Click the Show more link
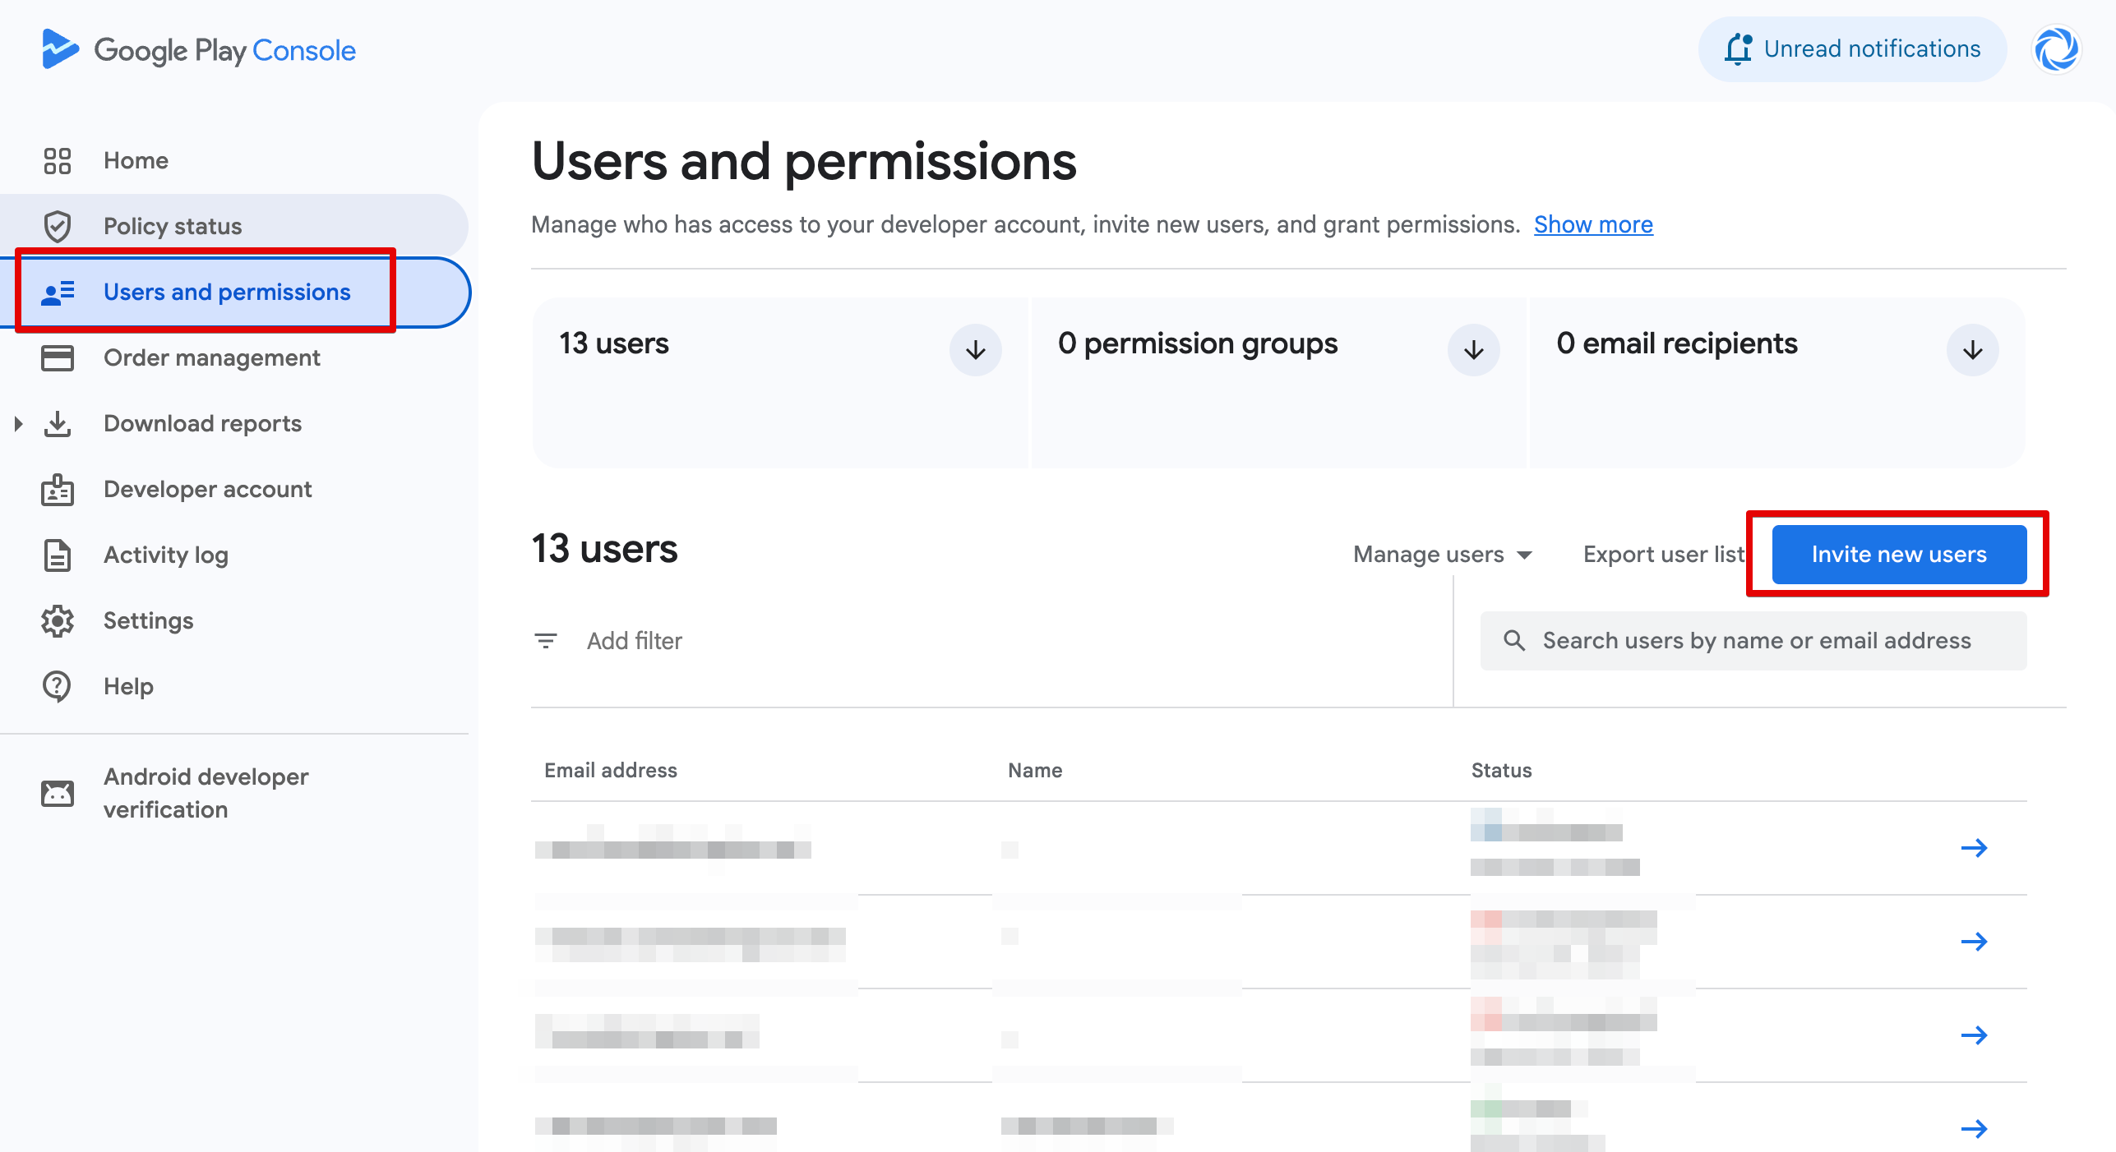This screenshot has width=2116, height=1152. [x=1593, y=225]
